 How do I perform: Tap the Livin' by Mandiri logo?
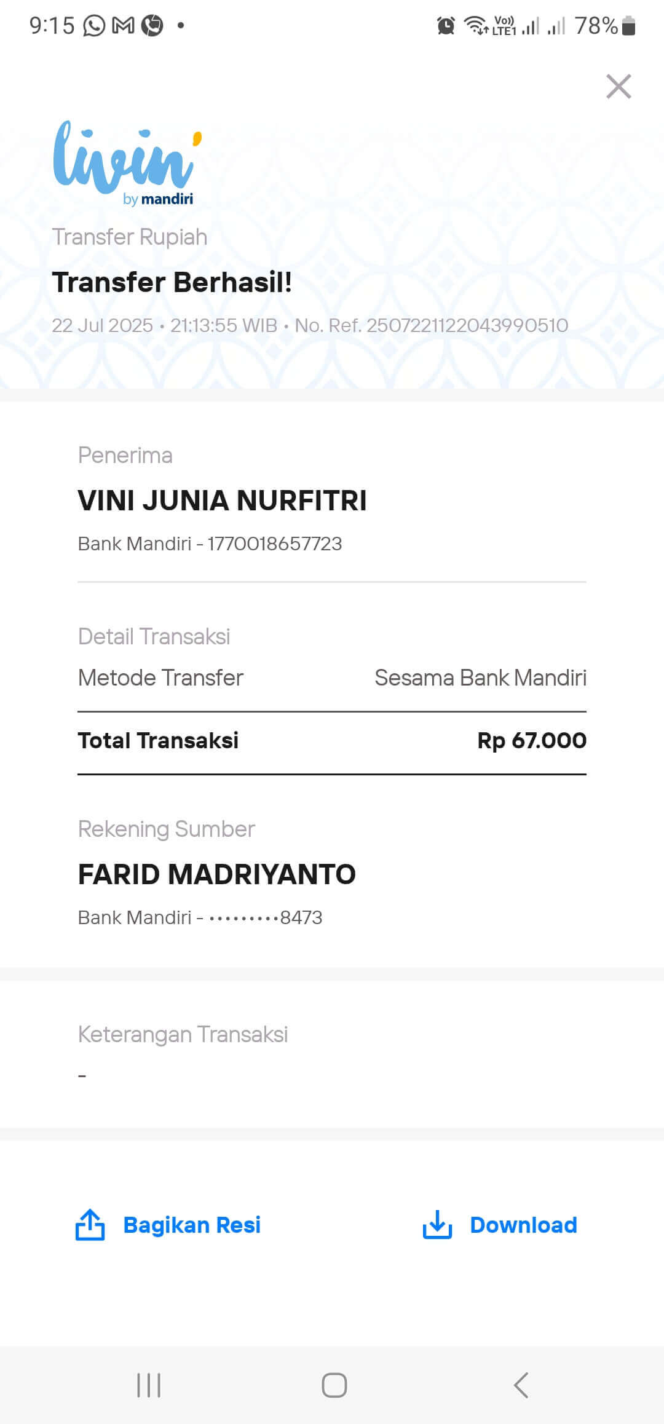(x=127, y=164)
